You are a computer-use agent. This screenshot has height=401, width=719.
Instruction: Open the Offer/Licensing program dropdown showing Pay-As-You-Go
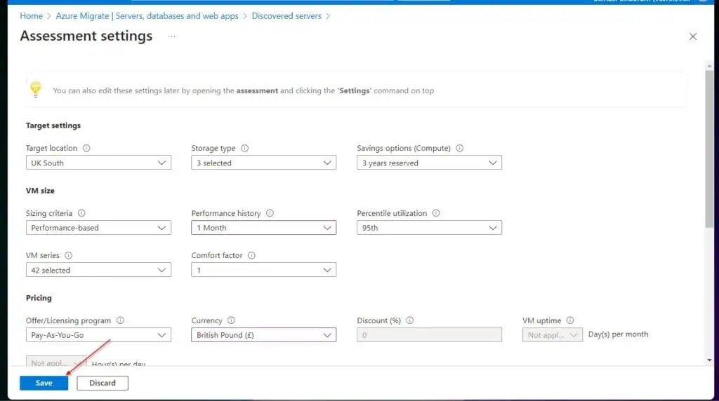(x=98, y=334)
